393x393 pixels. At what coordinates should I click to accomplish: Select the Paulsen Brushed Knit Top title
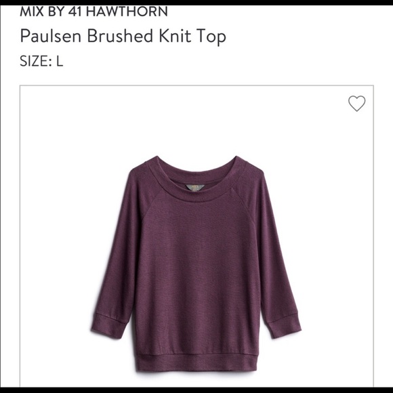(x=123, y=37)
